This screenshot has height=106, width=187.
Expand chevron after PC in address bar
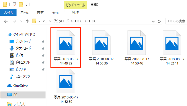tap(50, 21)
